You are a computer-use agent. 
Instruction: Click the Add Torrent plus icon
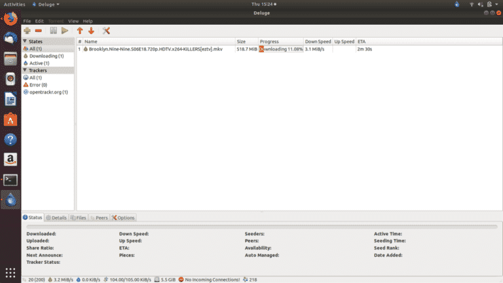27,31
